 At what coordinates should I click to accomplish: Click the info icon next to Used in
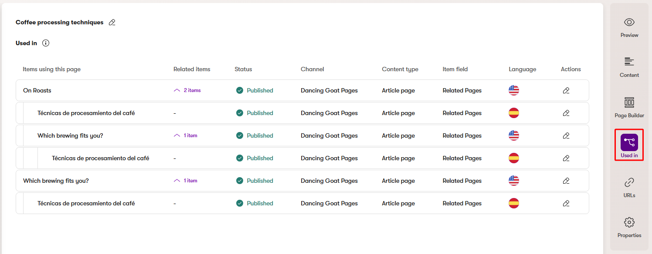pos(46,43)
